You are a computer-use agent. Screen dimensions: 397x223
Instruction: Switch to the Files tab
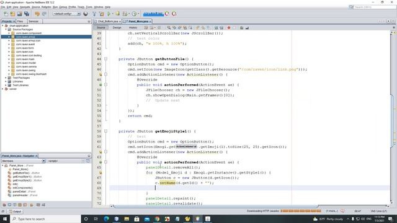(20, 22)
